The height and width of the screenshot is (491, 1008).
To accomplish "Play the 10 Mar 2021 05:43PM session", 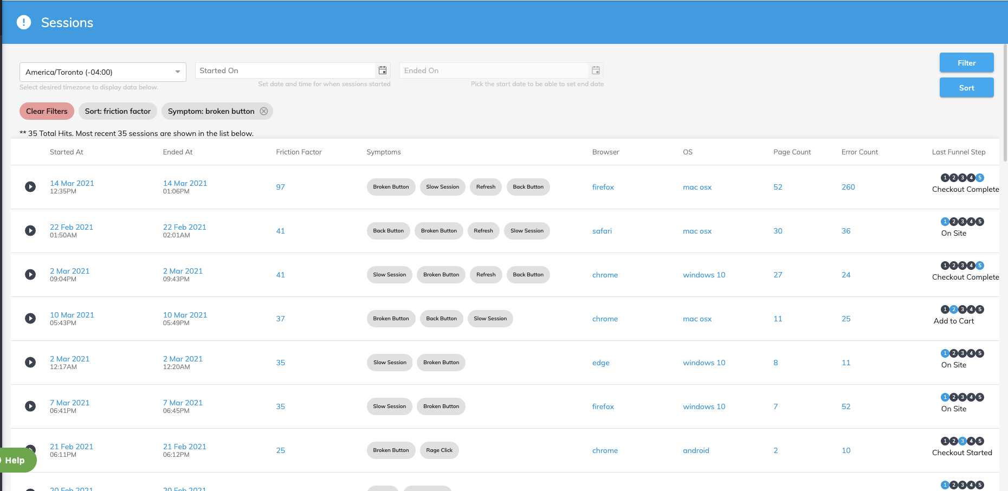I will (30, 318).
